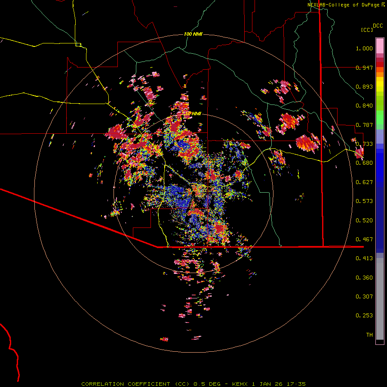This screenshot has height=387, width=387.
Task: Select the 0.787 colorbar value
Action: point(364,125)
